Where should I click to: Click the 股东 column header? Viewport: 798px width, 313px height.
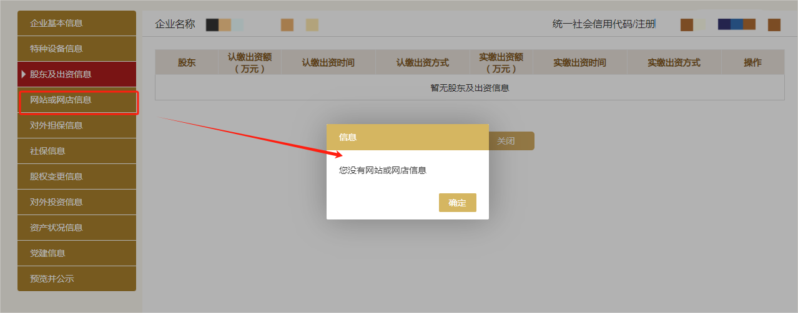pyautogui.click(x=187, y=62)
